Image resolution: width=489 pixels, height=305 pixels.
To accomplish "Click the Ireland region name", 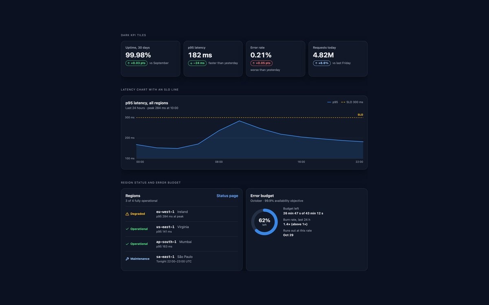I will [x=183, y=212].
